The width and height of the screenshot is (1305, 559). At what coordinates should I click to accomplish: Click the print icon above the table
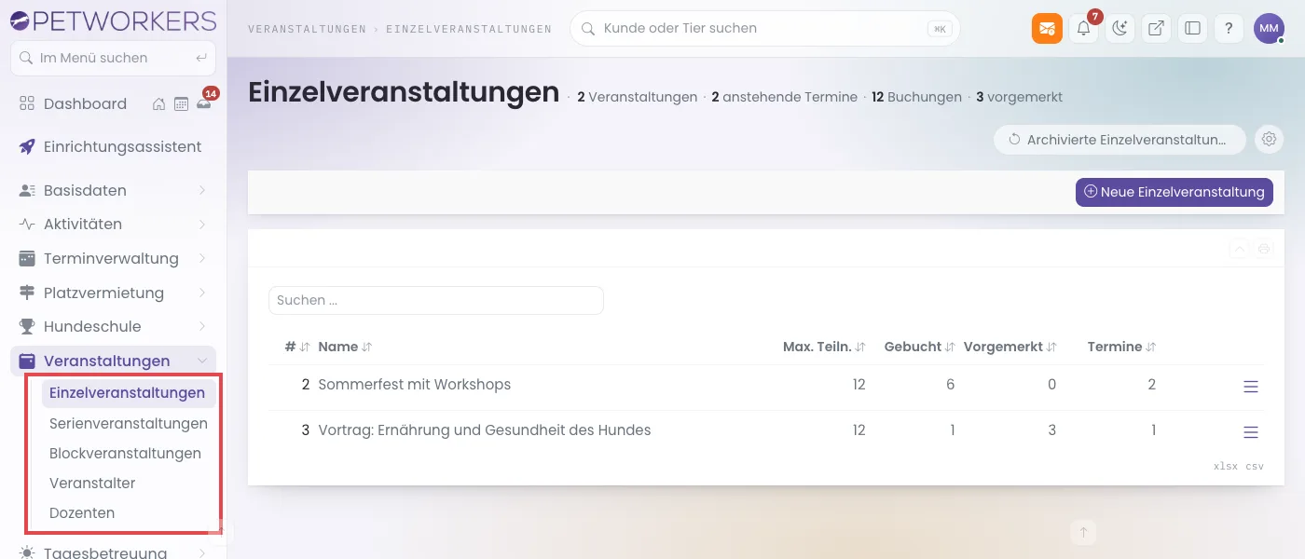click(1264, 249)
